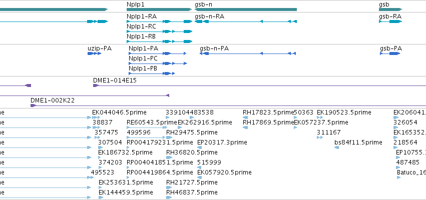Open the Nplp1-RA transcript label
426x200 pixels.
coord(142,16)
